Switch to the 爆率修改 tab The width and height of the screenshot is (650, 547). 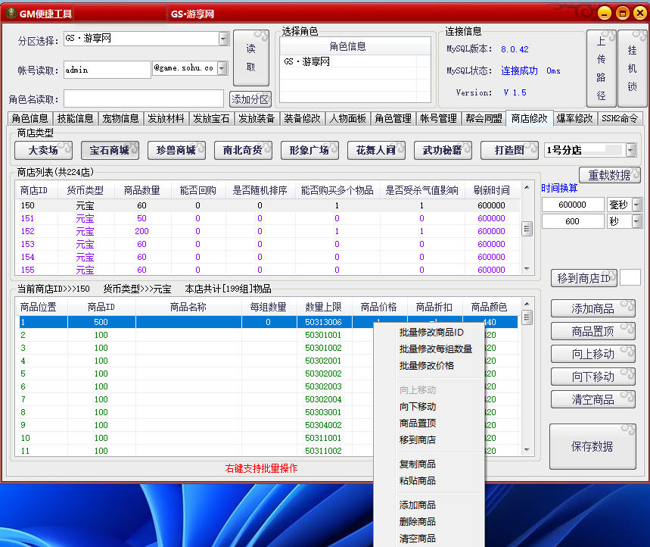point(574,118)
